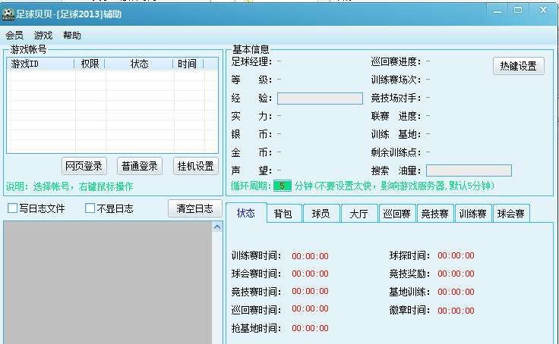
Task: Click the 权限 column header
Action: pyautogui.click(x=90, y=64)
